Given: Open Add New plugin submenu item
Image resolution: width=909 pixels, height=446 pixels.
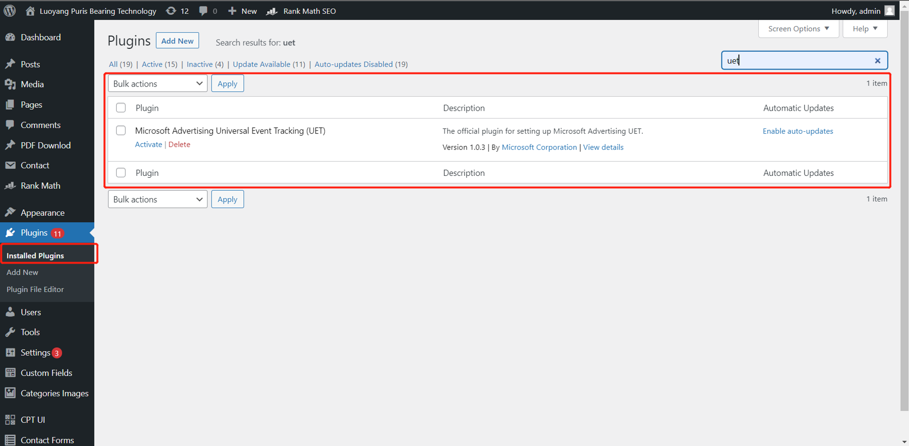Looking at the screenshot, I should tap(22, 272).
